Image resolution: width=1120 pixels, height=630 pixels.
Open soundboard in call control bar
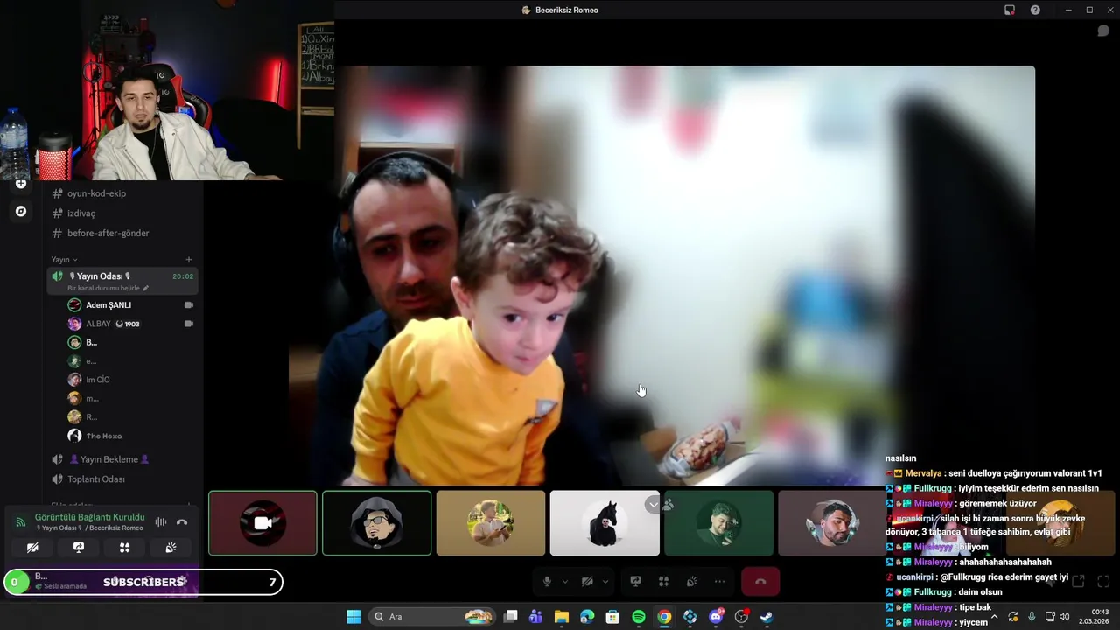pos(691,582)
